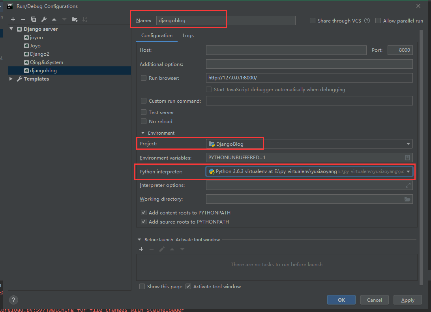Remove before launch task
Image resolution: width=431 pixels, height=312 pixels.
152,249
